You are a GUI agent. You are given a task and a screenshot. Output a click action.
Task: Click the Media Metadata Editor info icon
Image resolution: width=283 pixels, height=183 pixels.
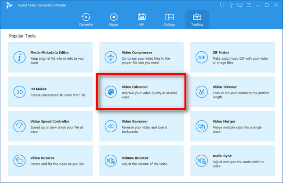(x=19, y=57)
